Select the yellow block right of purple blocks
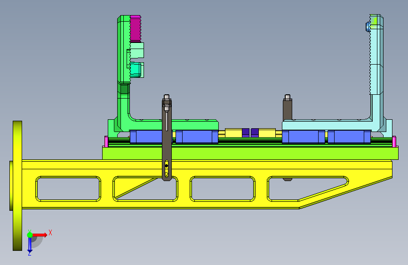This screenshot has width=408, height=265. tap(267, 133)
